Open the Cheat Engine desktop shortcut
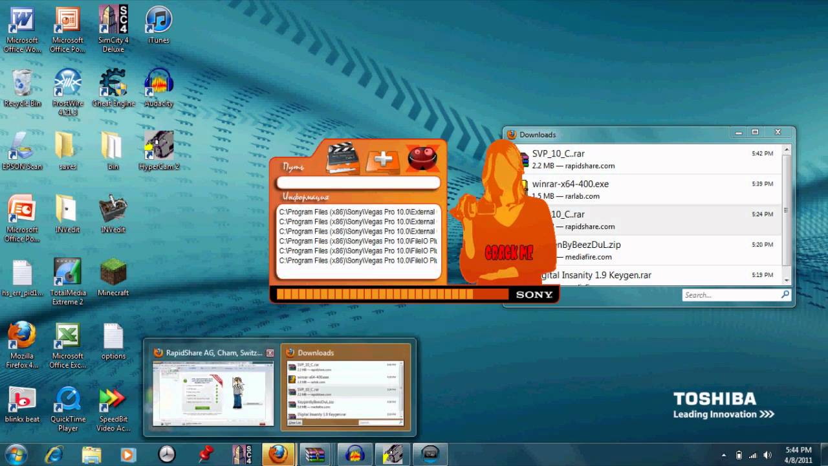This screenshot has width=828, height=466. tap(113, 88)
